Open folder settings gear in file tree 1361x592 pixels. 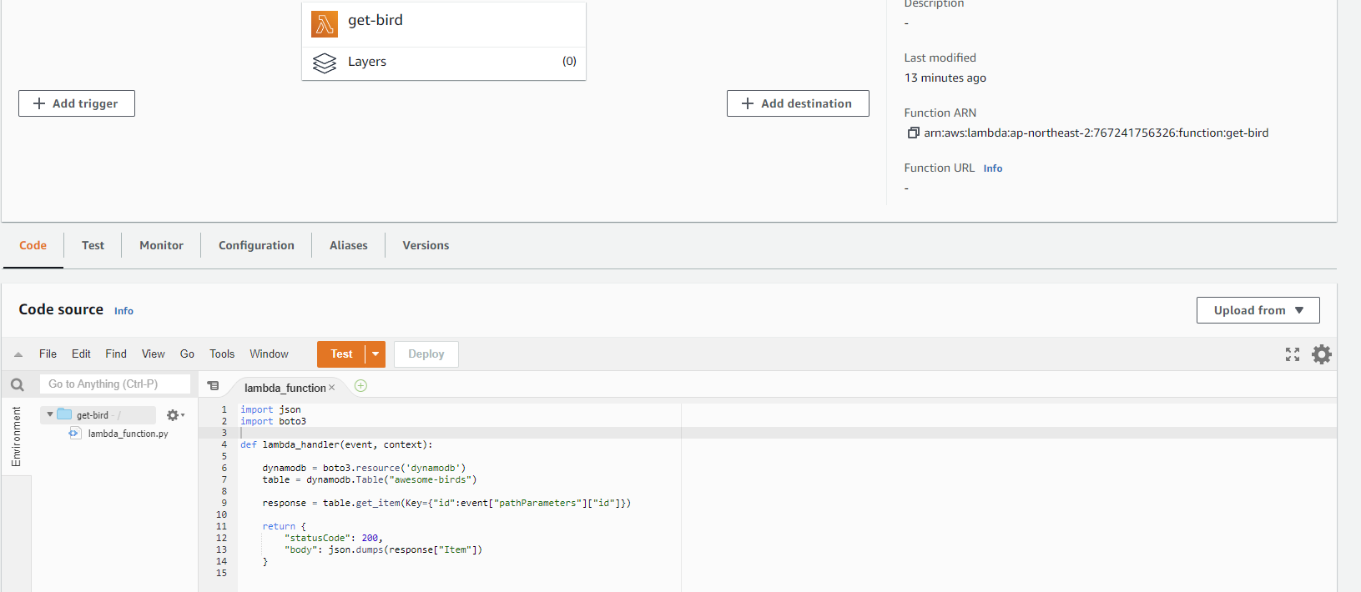point(175,415)
